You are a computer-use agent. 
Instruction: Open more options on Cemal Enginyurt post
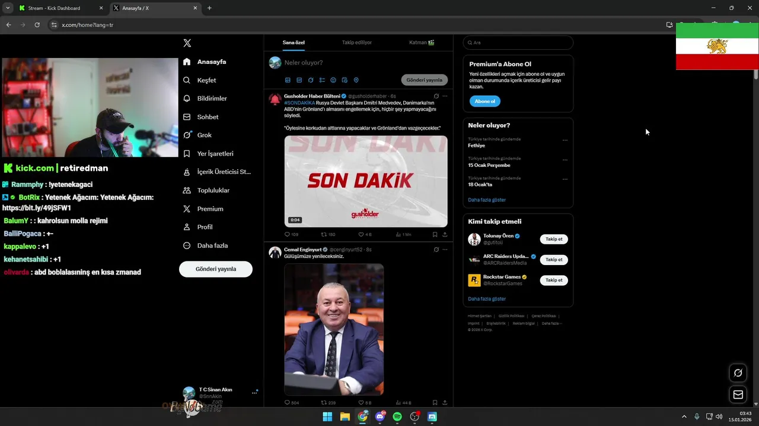click(445, 250)
